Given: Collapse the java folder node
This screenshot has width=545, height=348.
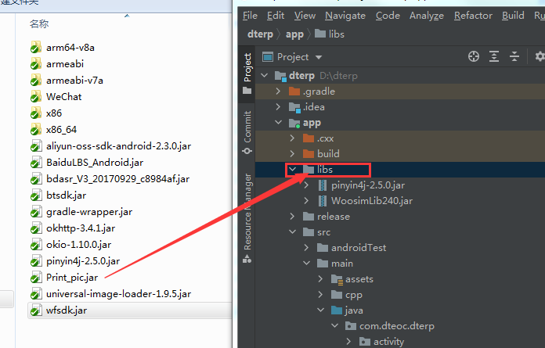Looking at the screenshot, I should (x=320, y=310).
